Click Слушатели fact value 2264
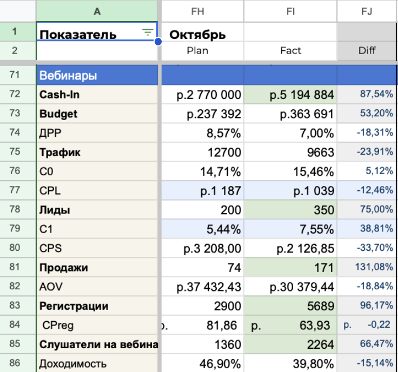 coord(290,344)
